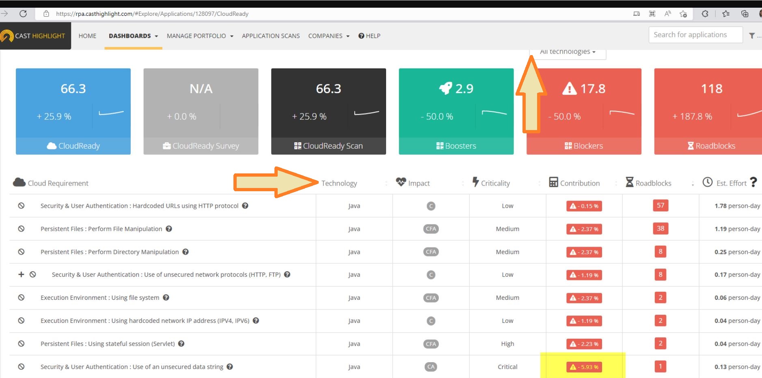Open the All technologies dropdown
762x378 pixels.
(568, 52)
